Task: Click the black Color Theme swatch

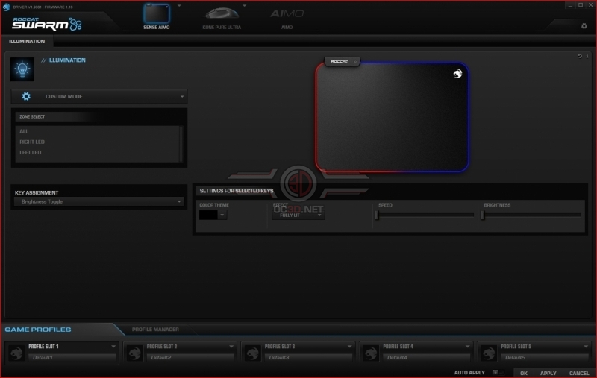Action: (208, 215)
